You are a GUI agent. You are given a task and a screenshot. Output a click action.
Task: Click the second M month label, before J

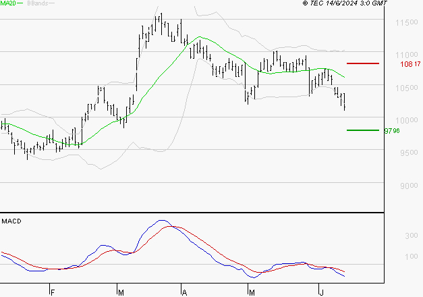[x=252, y=293]
